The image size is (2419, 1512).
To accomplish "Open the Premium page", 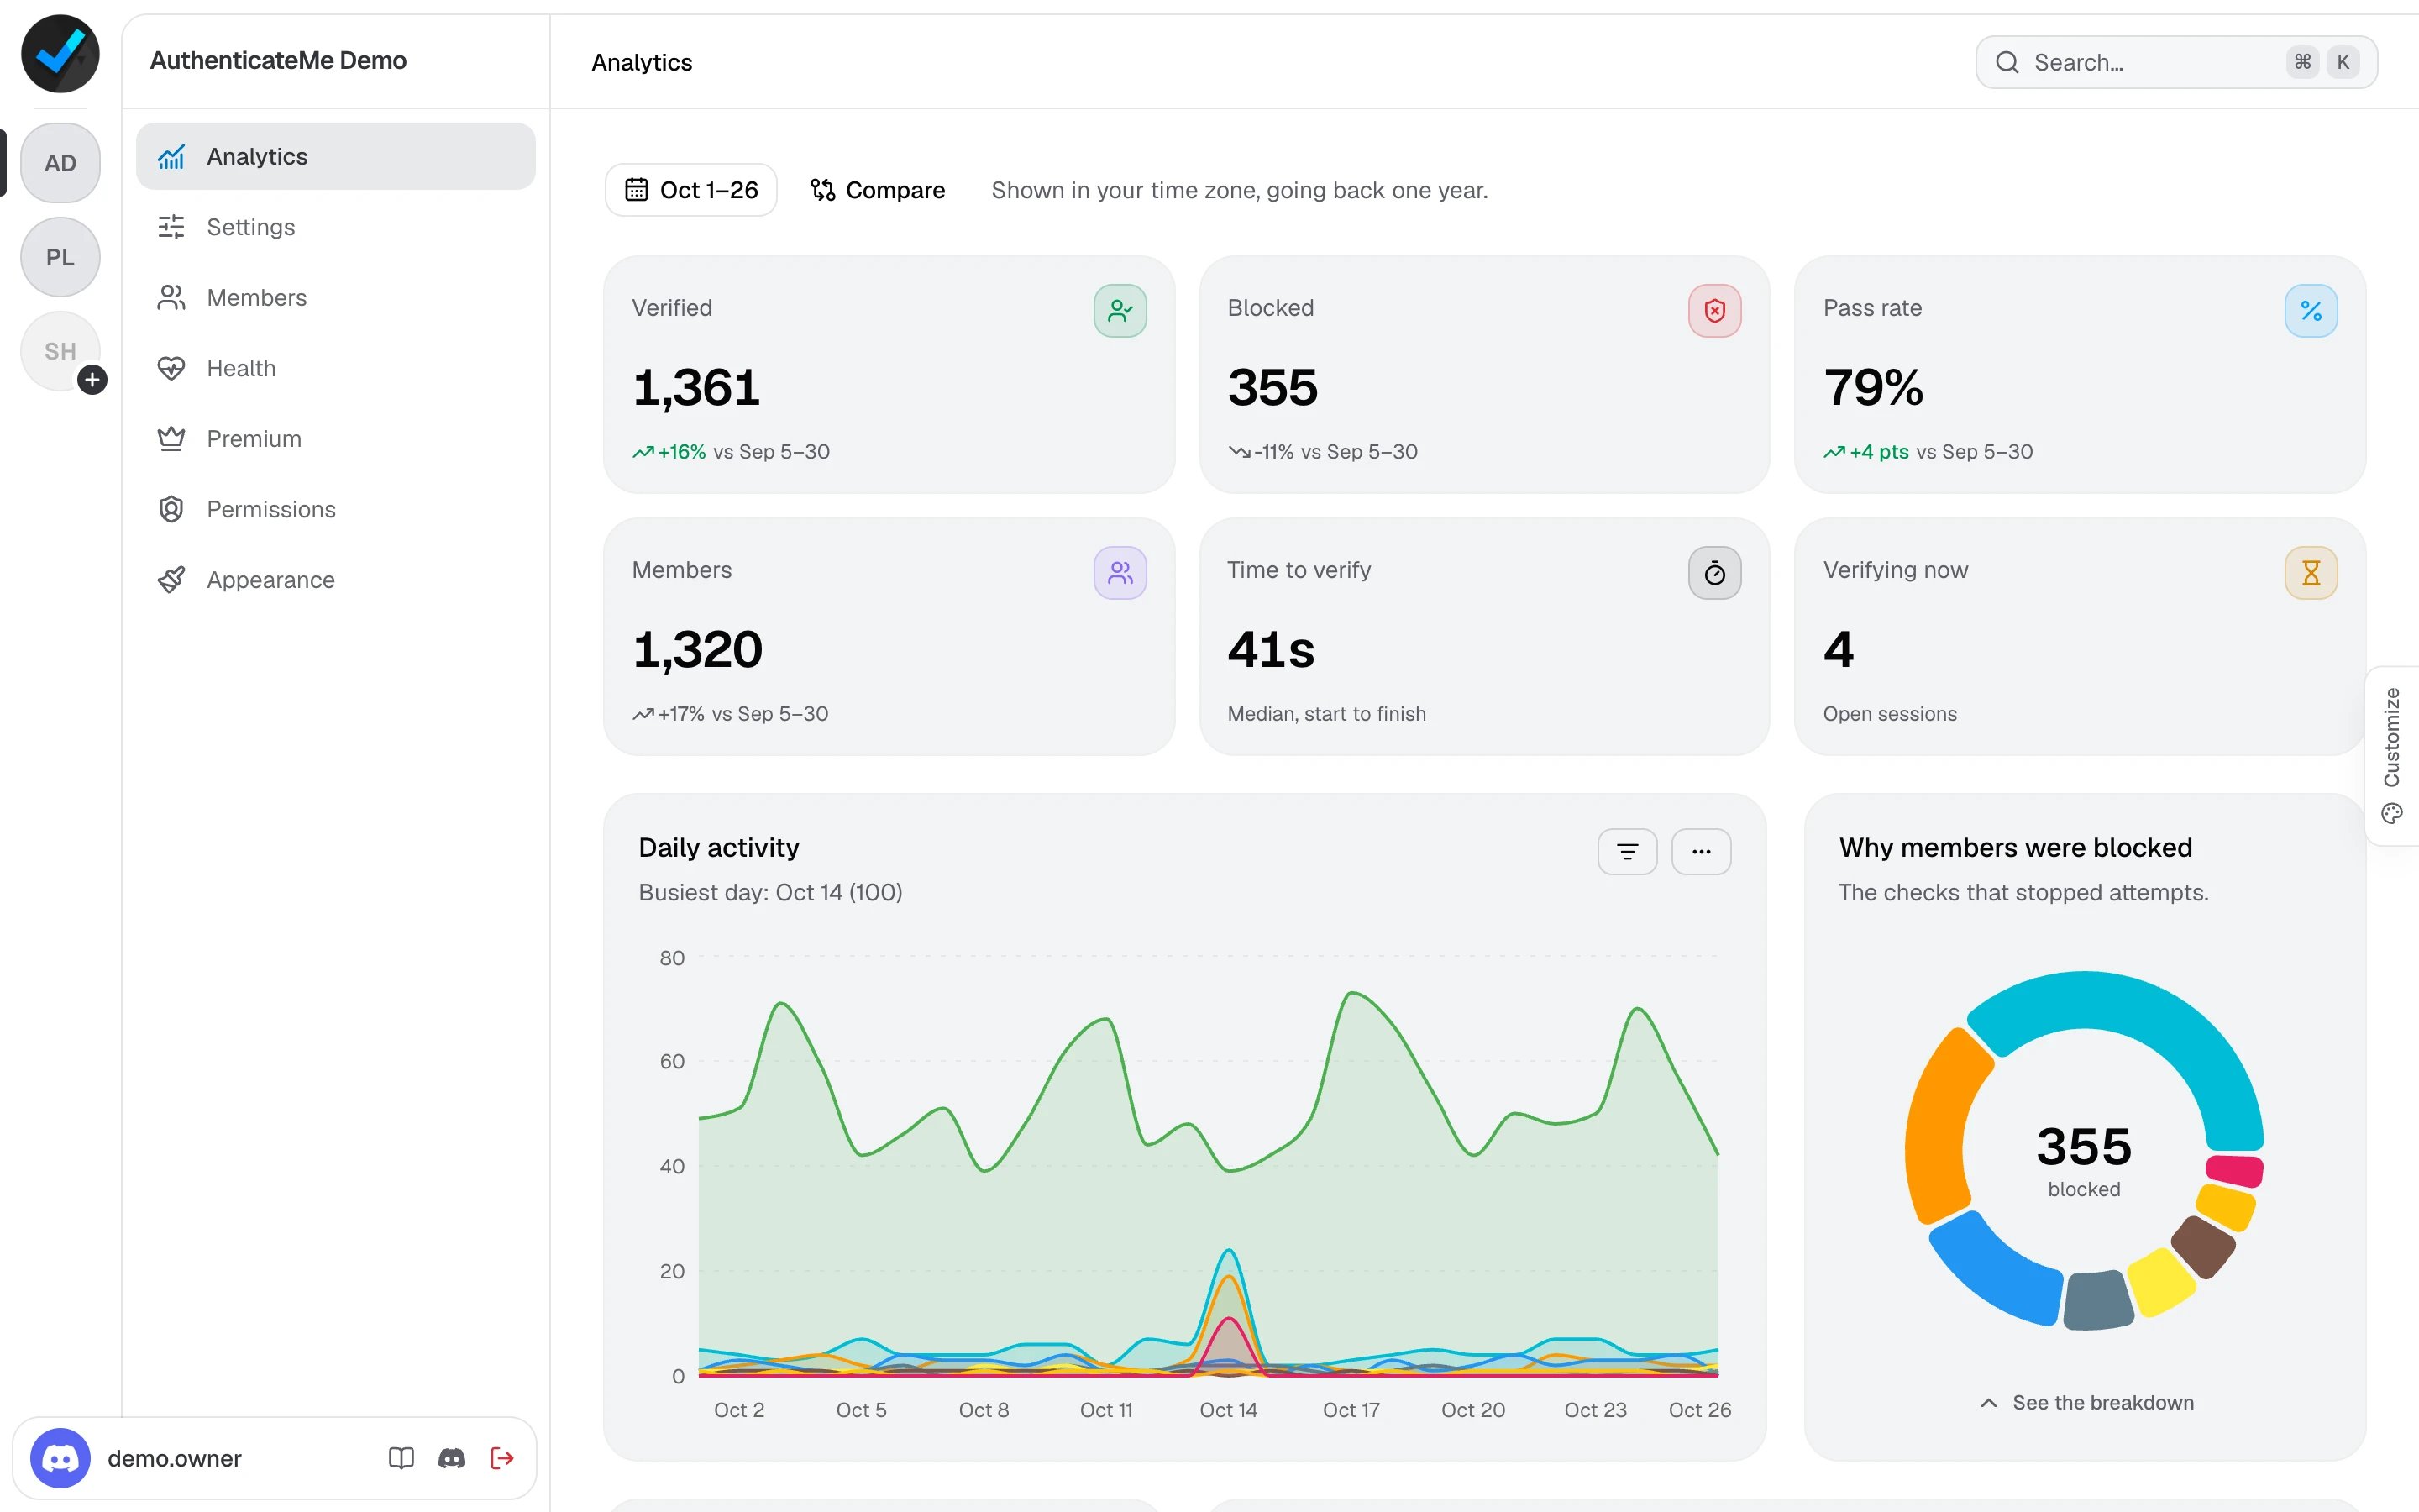I will [x=336, y=438].
